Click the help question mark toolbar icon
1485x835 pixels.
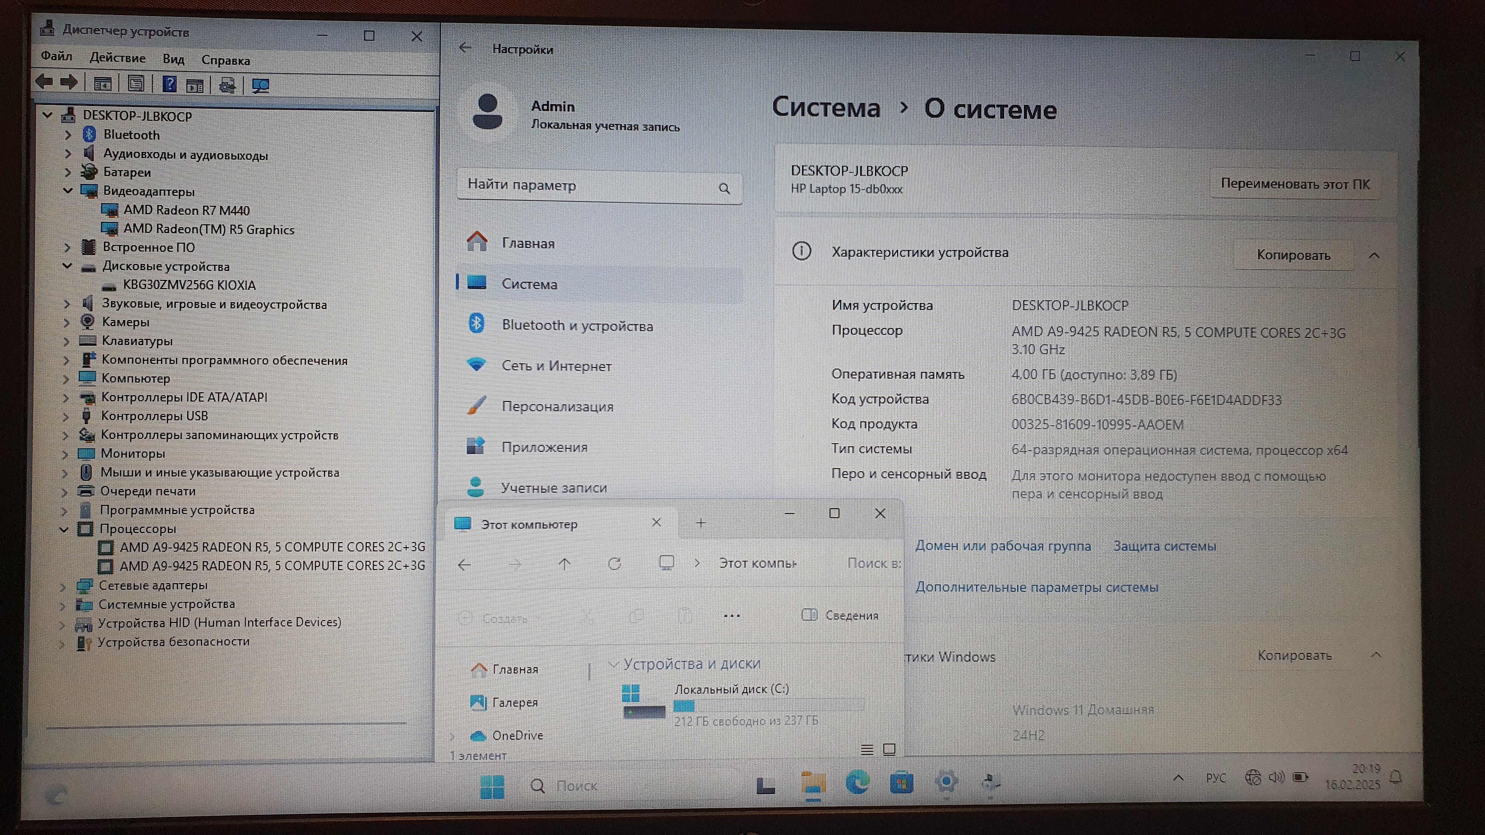pyautogui.click(x=169, y=85)
